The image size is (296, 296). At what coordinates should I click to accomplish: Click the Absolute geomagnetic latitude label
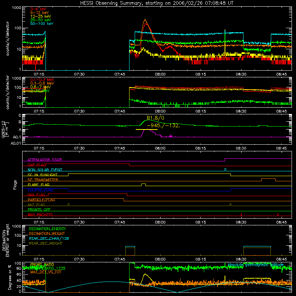[x=255, y=265]
